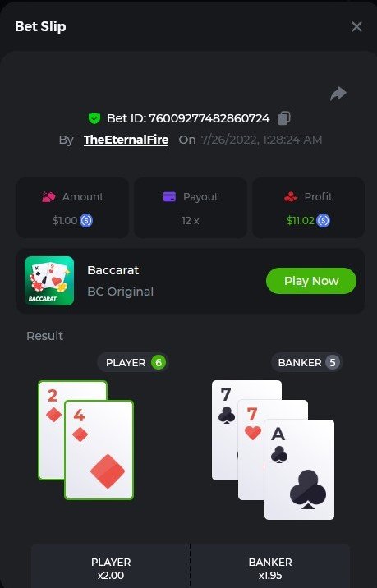Copy the Bet ID with copy icon

[x=284, y=117]
